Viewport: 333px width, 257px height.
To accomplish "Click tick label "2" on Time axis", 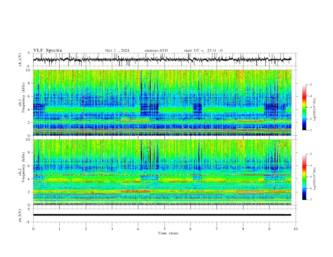I will tap(86, 229).
